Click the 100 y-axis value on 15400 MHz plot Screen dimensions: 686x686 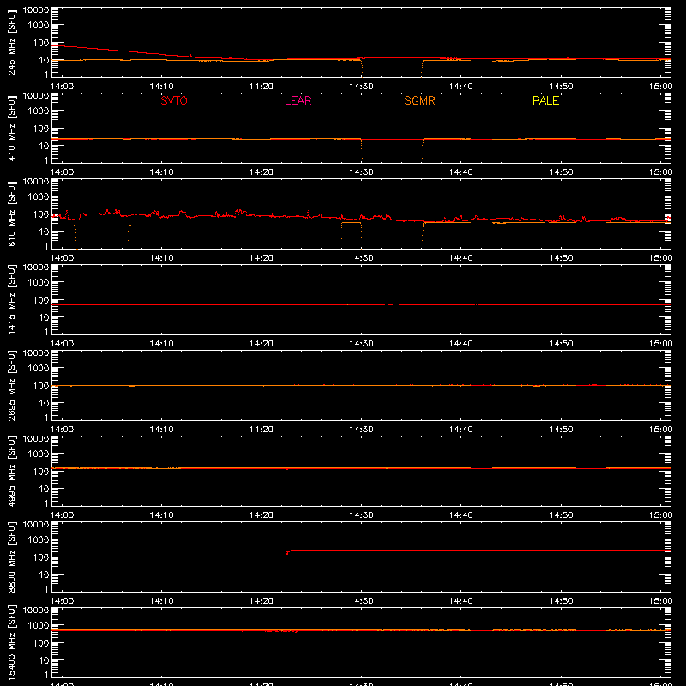41,643
